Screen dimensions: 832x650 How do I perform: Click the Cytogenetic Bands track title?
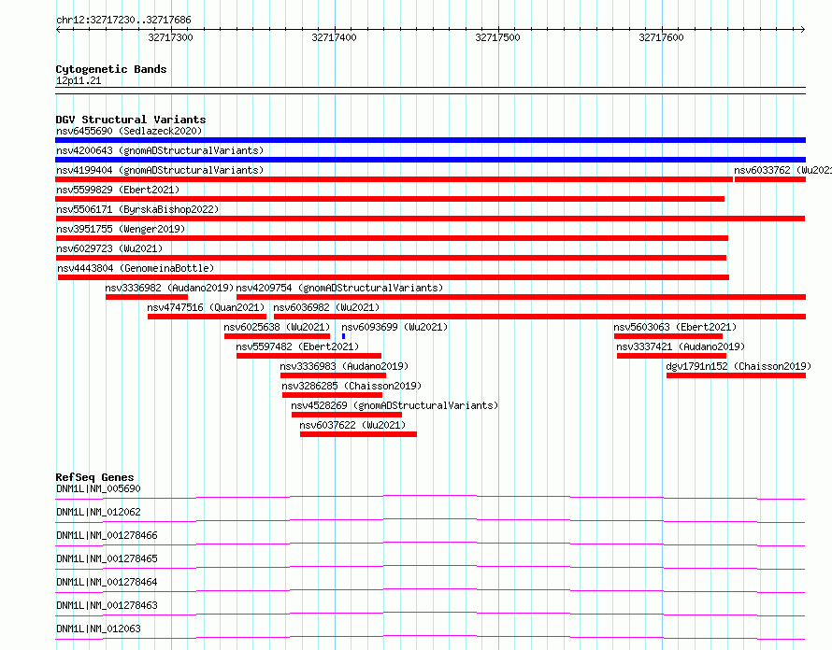(x=111, y=69)
